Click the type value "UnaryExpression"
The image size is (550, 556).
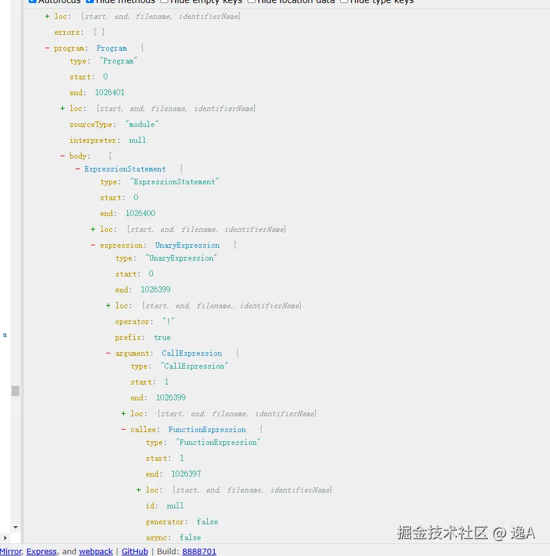(181, 258)
